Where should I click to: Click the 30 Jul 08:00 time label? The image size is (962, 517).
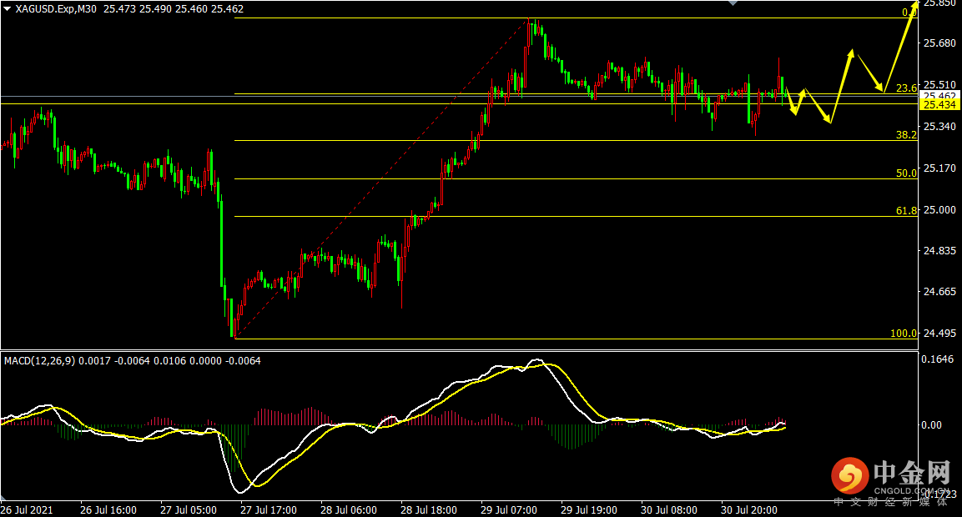(669, 510)
